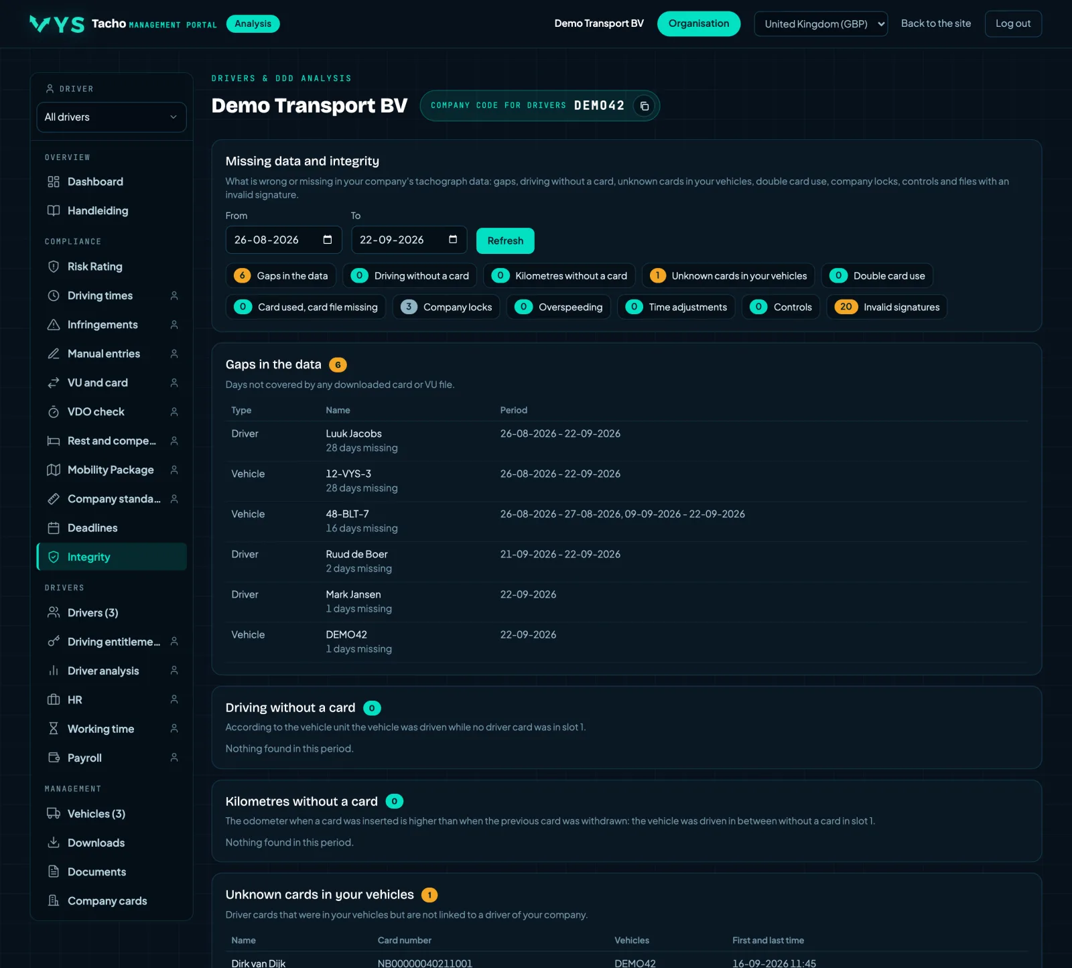
Task: Expand the All drivers dropdown
Action: click(x=111, y=117)
